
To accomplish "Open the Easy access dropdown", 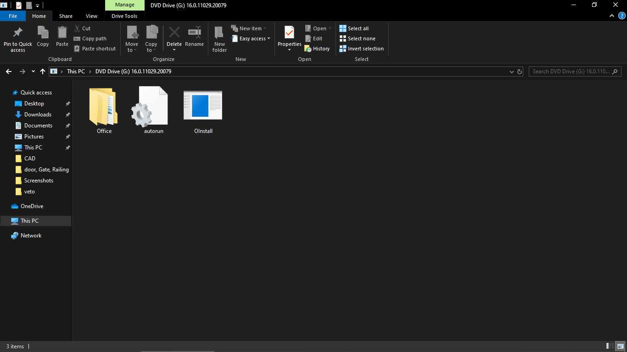I will pos(251,38).
